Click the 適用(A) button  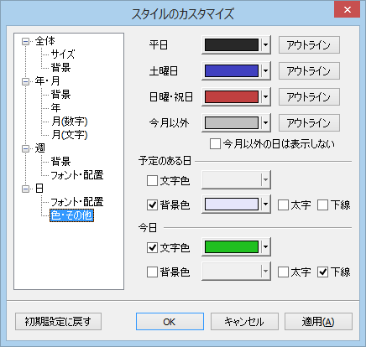click(318, 322)
